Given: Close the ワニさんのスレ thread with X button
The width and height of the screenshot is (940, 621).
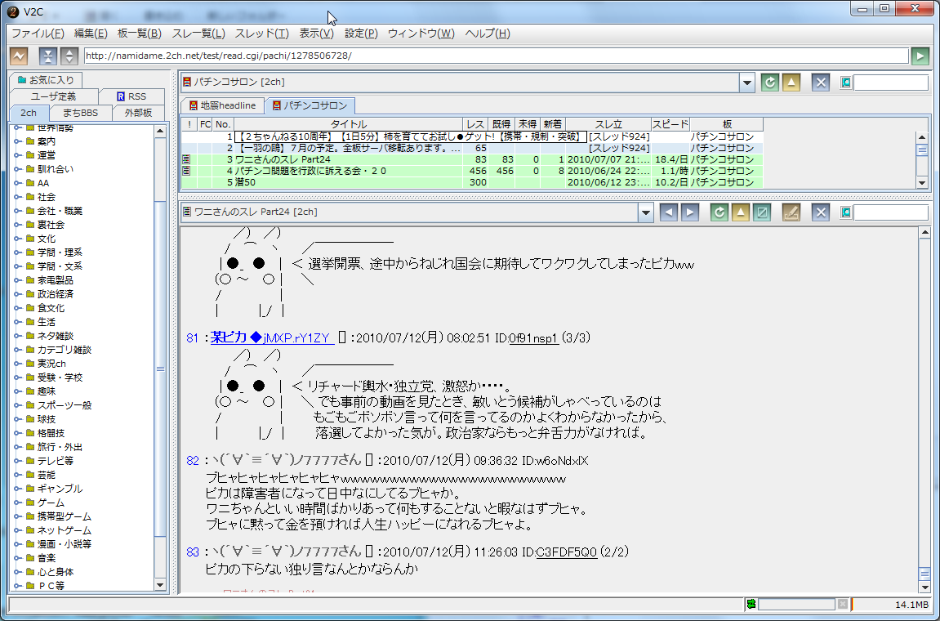Looking at the screenshot, I should coord(822,212).
